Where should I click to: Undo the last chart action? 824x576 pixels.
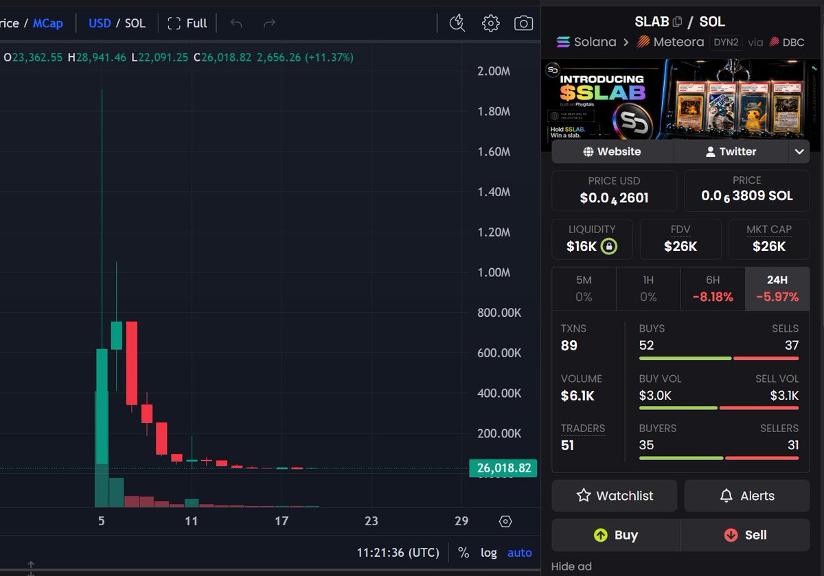(x=236, y=23)
